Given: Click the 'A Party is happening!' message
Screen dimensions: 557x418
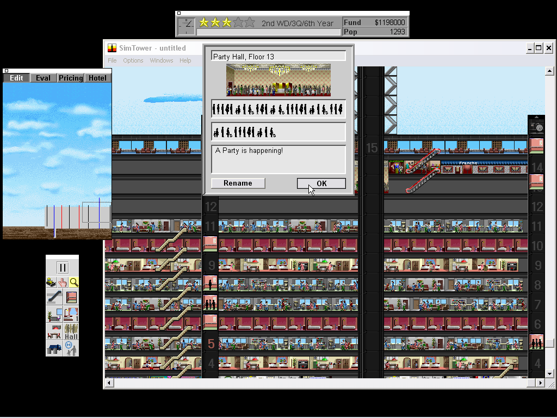Looking at the screenshot, I should coord(249,151).
